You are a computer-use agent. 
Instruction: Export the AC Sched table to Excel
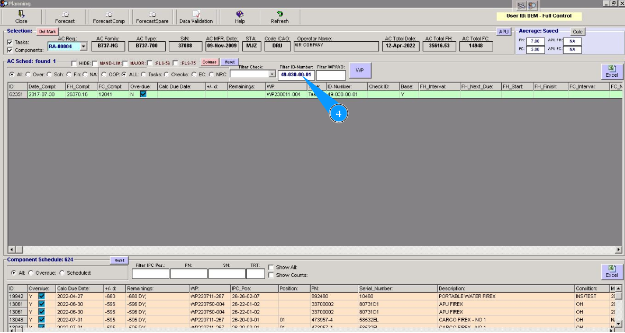click(x=611, y=71)
